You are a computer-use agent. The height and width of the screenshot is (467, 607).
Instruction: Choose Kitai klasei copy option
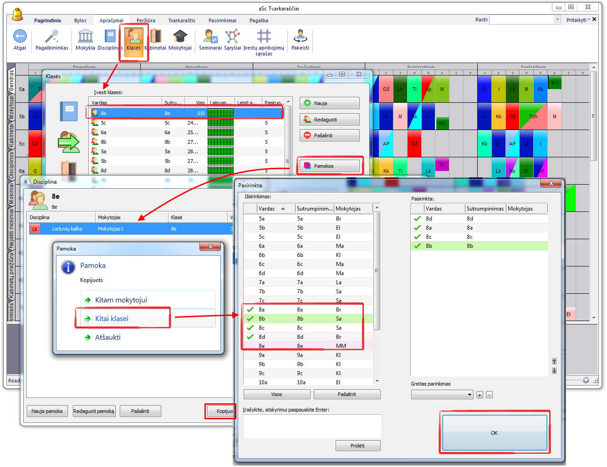click(112, 319)
